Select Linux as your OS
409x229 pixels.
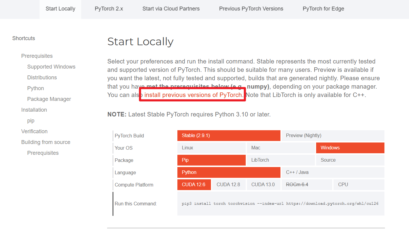click(212, 148)
